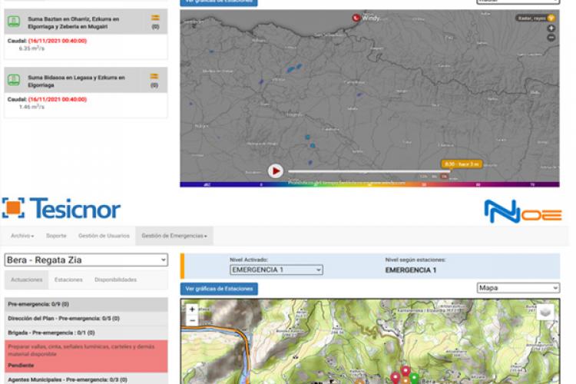The height and width of the screenshot is (384, 576).
Task: Open the Soporte menu item
Action: (56, 236)
